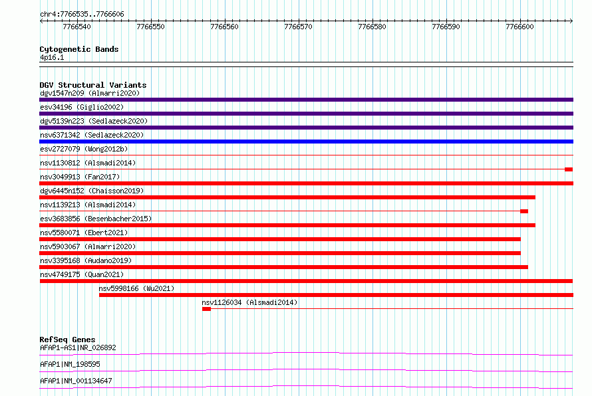Viewport: 592px width, 396px height.
Task: Open variant dgv5139n223 (Sedlazeck2020) label
Action: click(94, 121)
